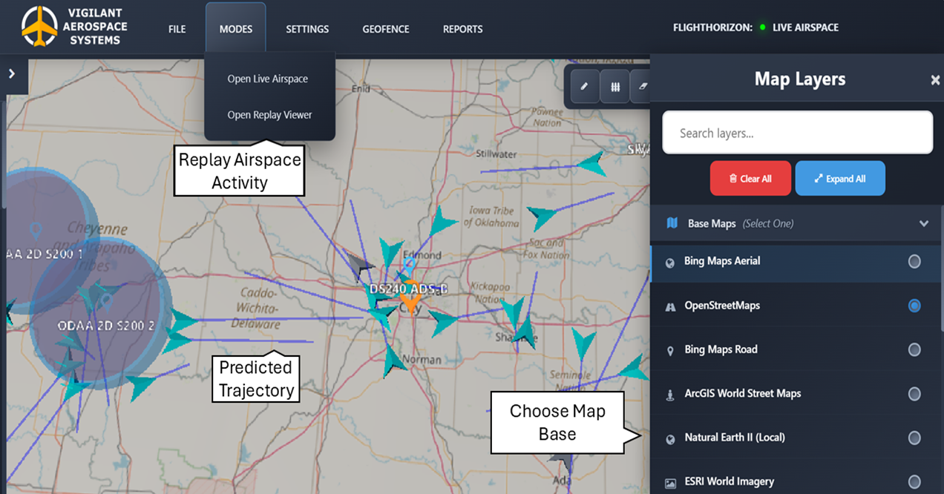Click the orange DS240 ADS-B aircraft icon

(x=409, y=303)
